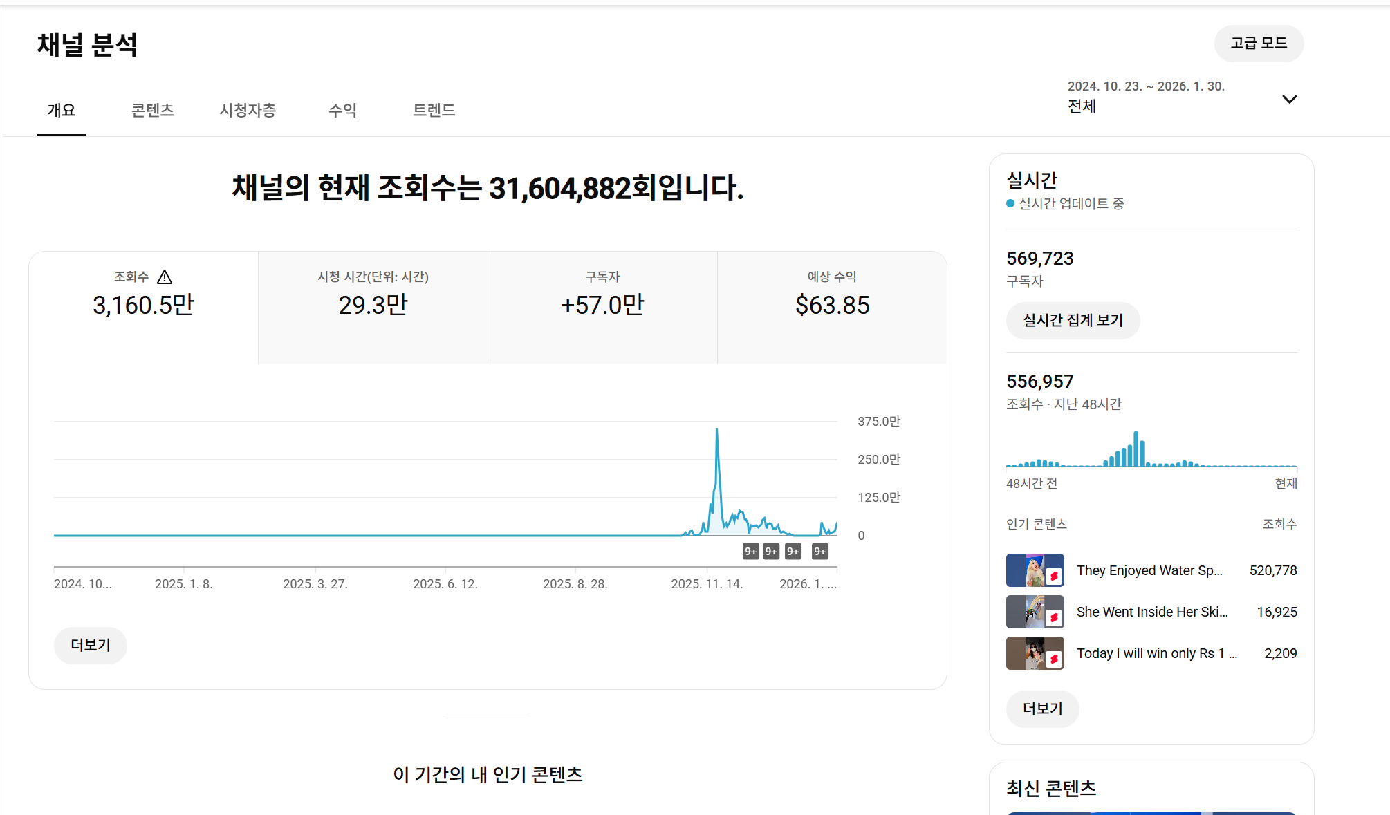Open the They Enjoyed Water Sp... video thumbnail
Screen dimensions: 1390x815
(x=1035, y=570)
